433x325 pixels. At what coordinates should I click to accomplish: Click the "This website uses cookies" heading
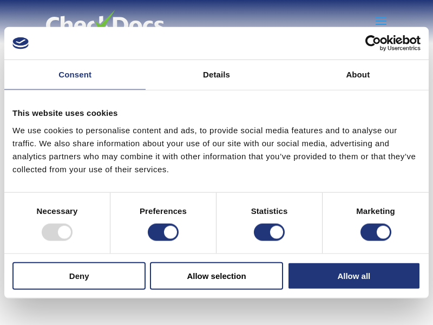pos(65,113)
